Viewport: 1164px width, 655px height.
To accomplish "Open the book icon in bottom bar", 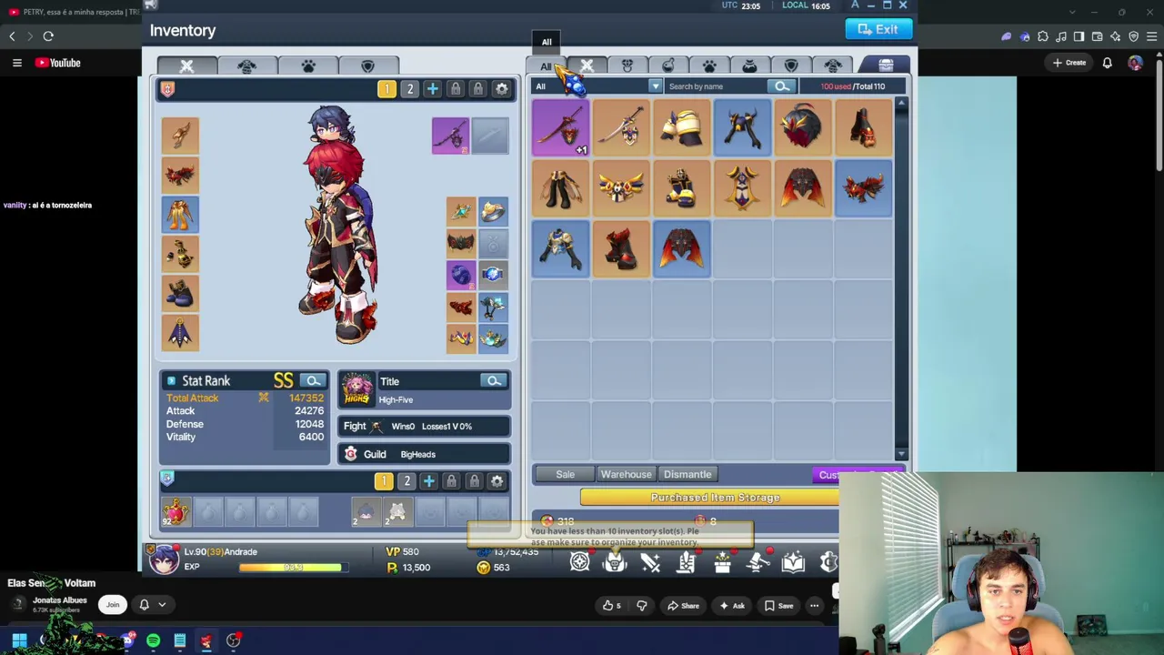I will pyautogui.click(x=793, y=562).
